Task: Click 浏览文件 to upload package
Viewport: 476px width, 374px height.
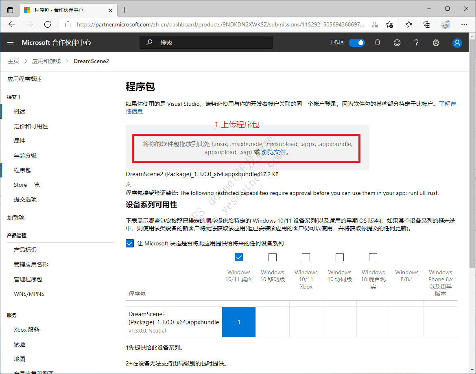Action: [273, 152]
